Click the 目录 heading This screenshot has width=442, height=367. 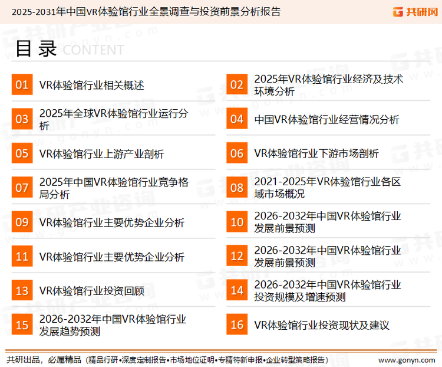[37, 49]
